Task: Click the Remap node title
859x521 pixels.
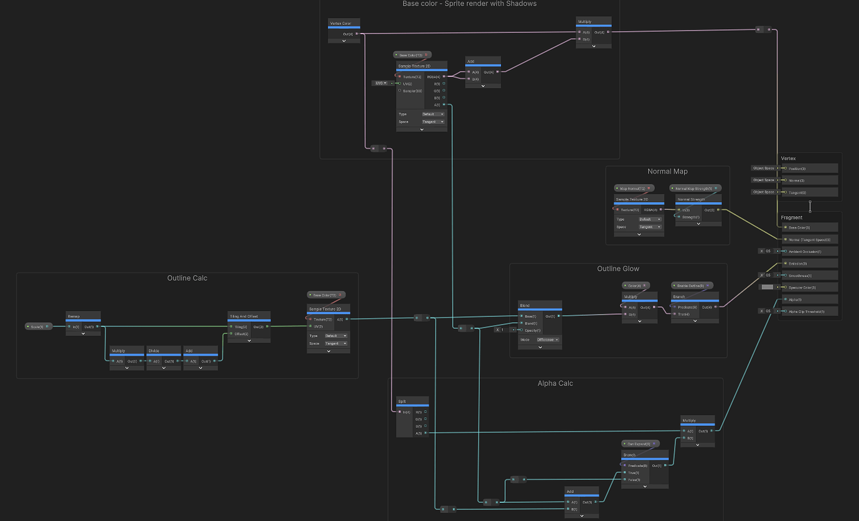Action: pyautogui.click(x=74, y=316)
